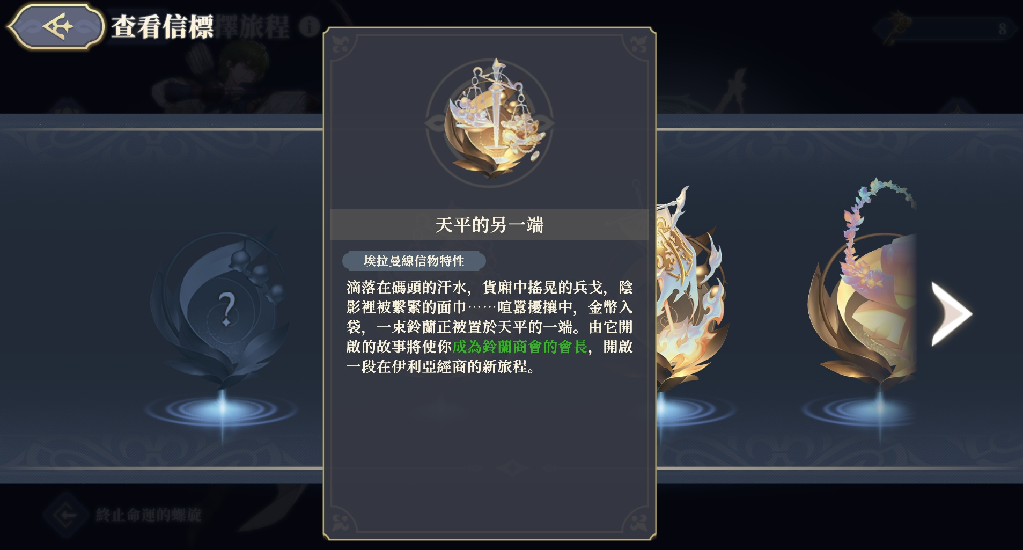Tap the 查看信標 header label
1023x550 pixels.
click(x=163, y=26)
